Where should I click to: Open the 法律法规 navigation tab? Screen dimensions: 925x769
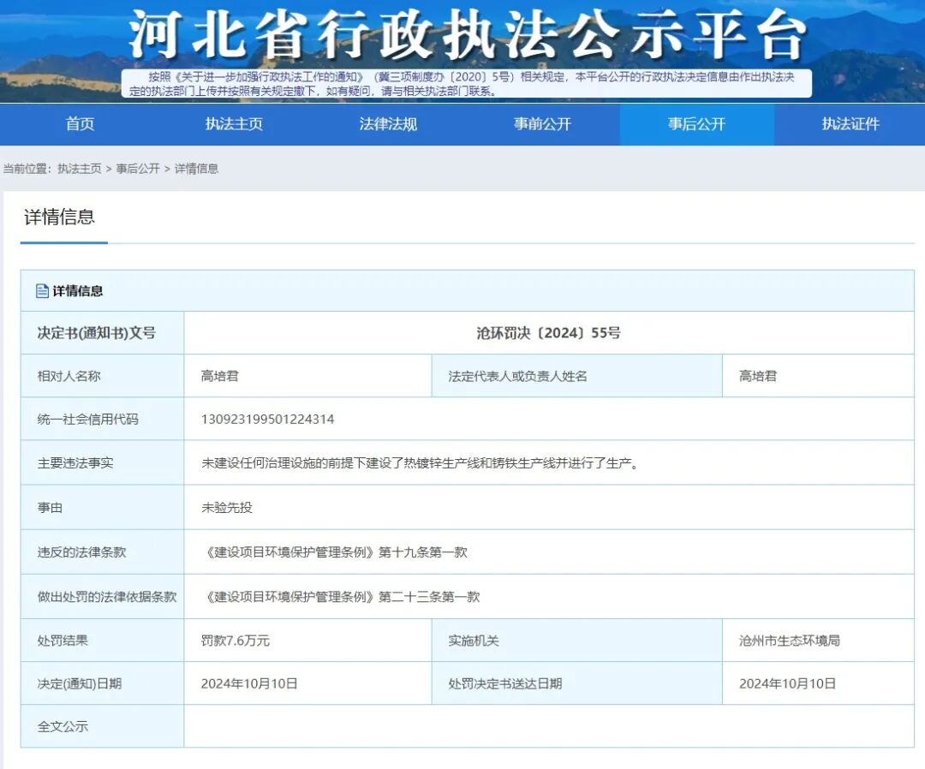pyautogui.click(x=388, y=124)
